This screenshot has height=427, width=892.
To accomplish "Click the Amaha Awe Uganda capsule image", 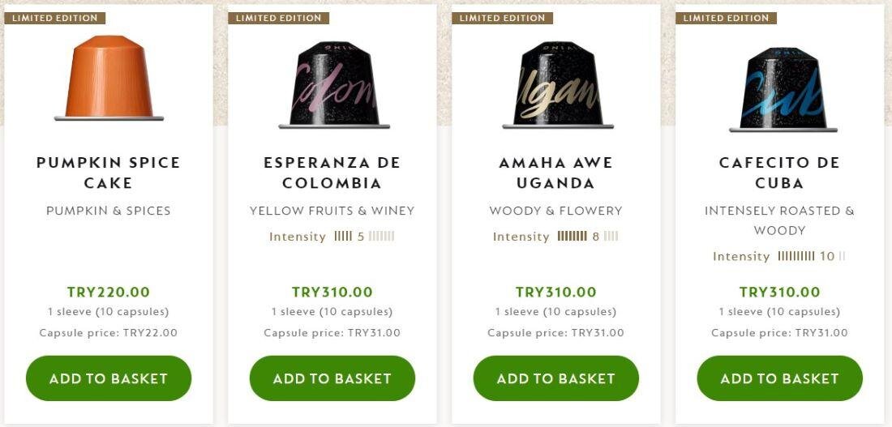I will [x=558, y=83].
